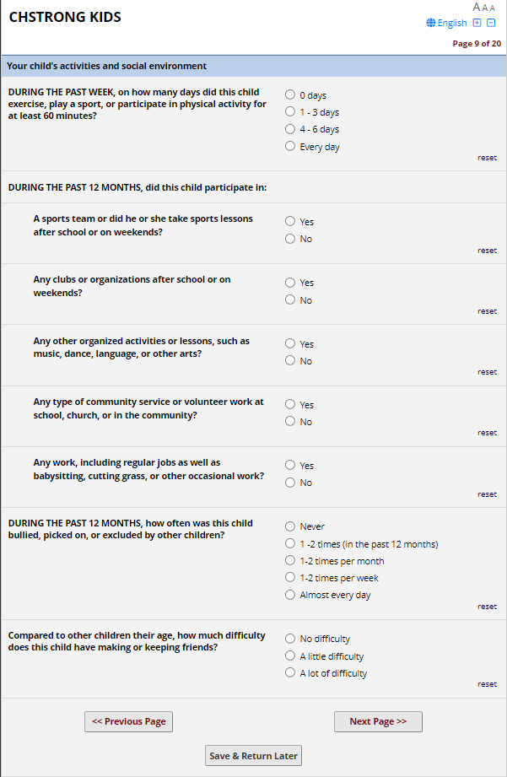Click the medium font size A icon
The width and height of the screenshot is (507, 777).
[x=485, y=8]
